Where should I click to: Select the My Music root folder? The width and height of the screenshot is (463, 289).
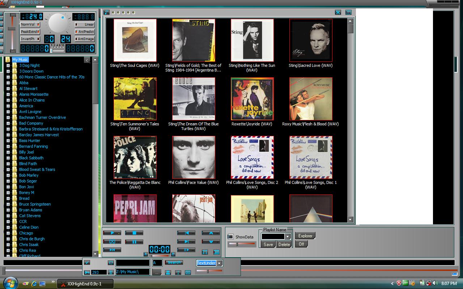click(x=20, y=60)
